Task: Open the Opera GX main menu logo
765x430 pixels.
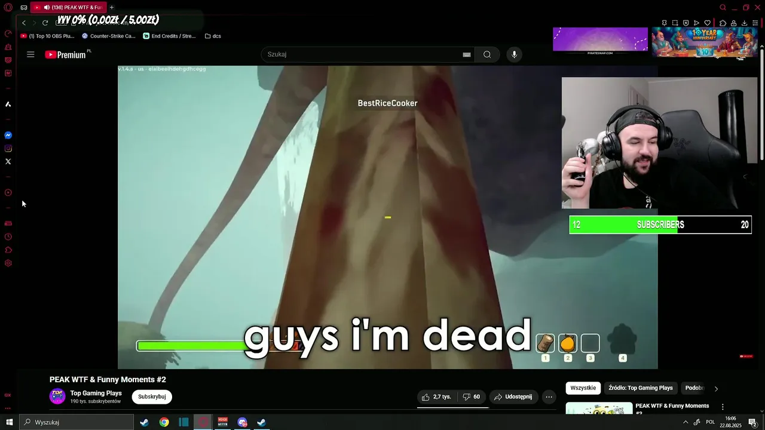Action: 8,8
